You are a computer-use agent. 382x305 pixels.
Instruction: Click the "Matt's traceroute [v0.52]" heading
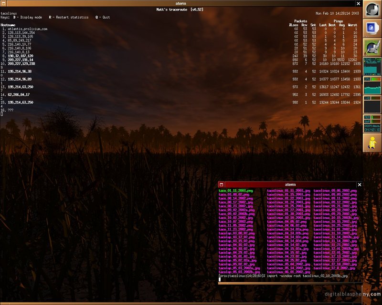click(180, 10)
